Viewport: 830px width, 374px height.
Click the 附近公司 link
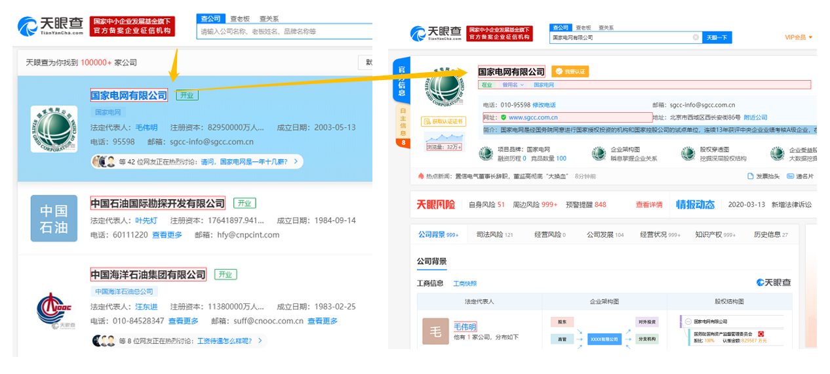click(755, 117)
